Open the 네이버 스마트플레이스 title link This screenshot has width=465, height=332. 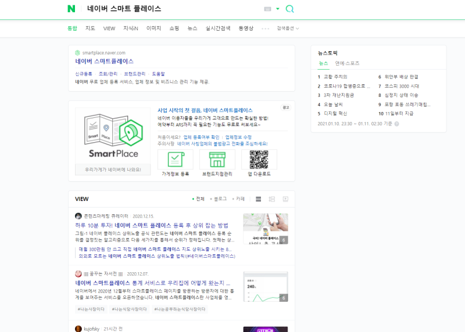point(105,62)
